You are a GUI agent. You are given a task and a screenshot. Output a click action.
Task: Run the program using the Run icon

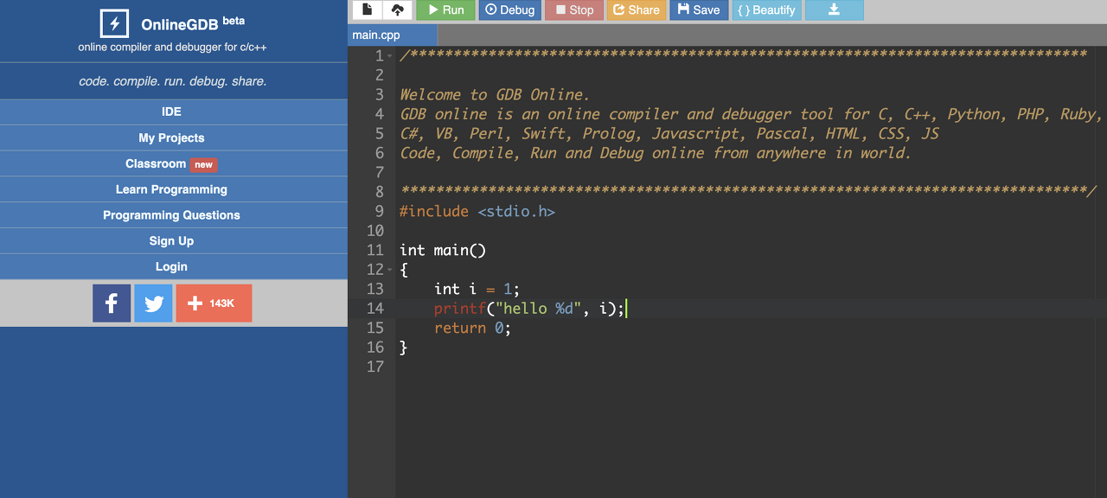tap(445, 10)
